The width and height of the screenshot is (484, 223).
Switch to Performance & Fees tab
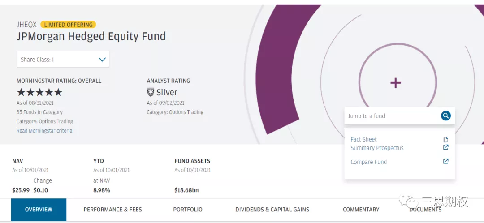112,210
